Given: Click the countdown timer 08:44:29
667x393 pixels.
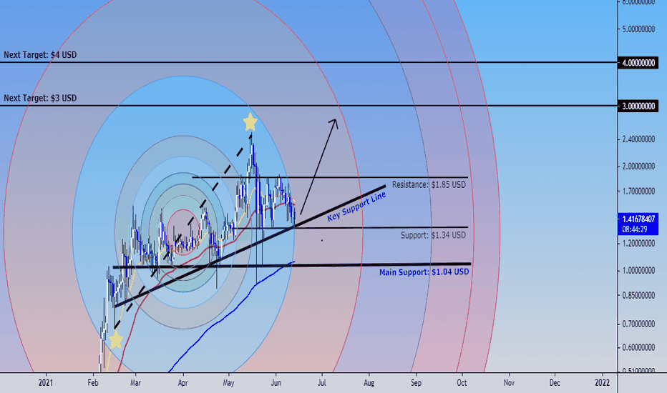Looking at the screenshot, I should click(x=635, y=229).
